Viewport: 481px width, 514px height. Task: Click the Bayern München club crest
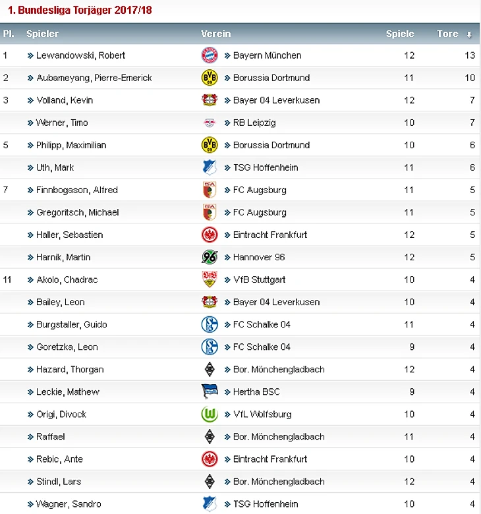[210, 55]
